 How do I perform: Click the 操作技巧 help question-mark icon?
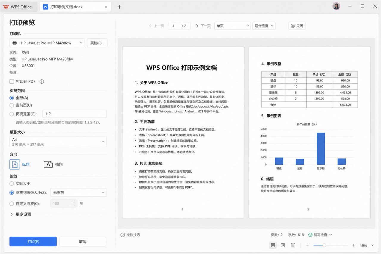coord(123,235)
